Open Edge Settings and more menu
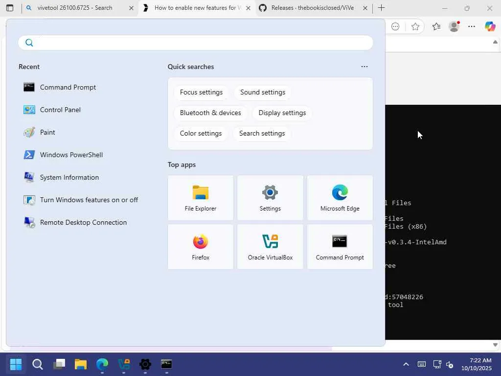501x376 pixels. tap(472, 26)
